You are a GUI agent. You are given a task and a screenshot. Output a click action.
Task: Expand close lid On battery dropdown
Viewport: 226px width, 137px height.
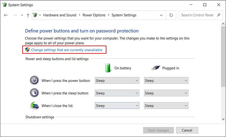point(117,106)
